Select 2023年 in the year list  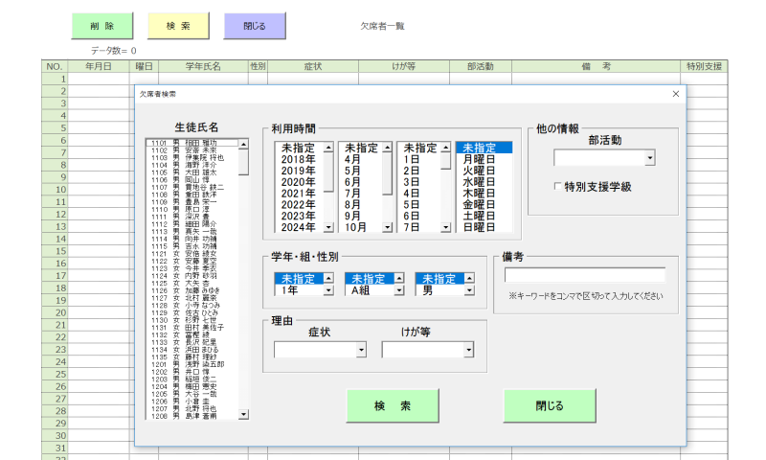(299, 216)
